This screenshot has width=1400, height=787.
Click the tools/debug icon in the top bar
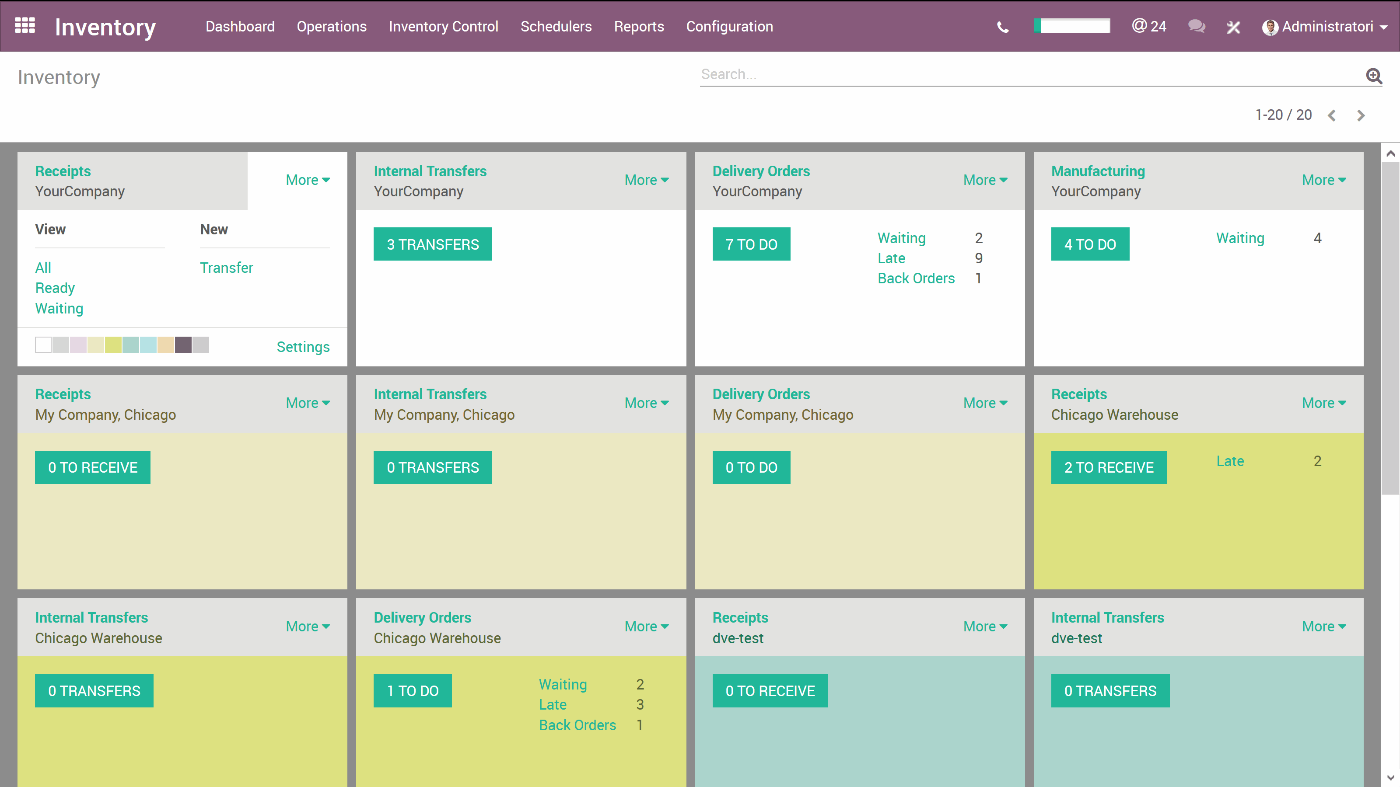[1233, 27]
